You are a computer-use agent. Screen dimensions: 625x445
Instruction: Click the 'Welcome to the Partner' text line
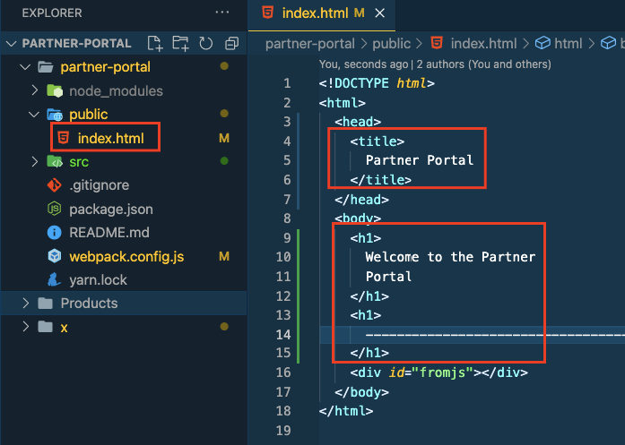point(450,257)
